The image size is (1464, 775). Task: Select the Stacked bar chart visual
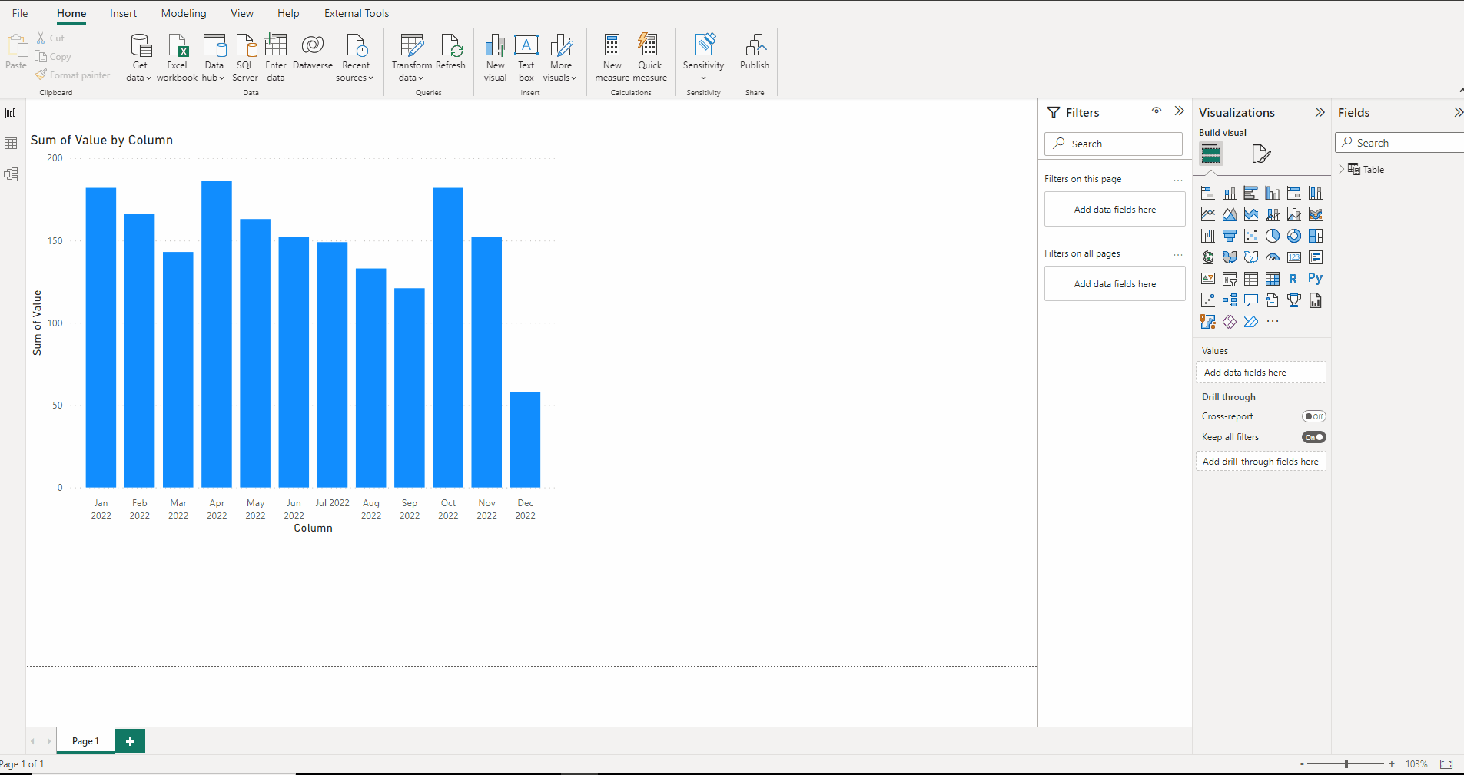click(1208, 193)
